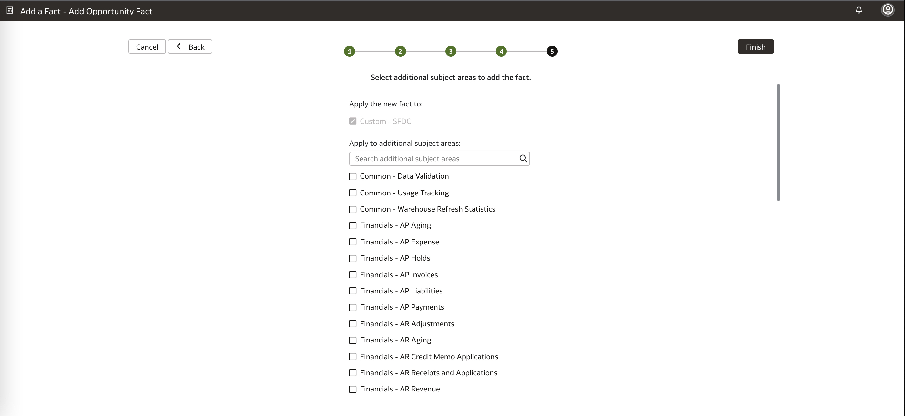Open the user profile icon
The image size is (905, 416).
coord(888,10)
